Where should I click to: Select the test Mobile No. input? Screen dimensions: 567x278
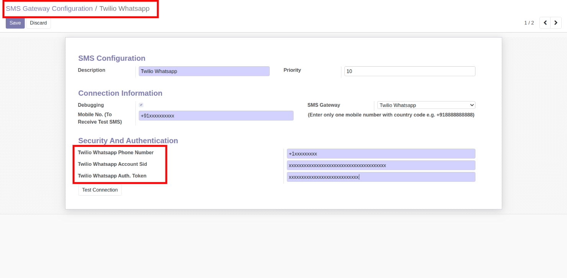coord(216,116)
